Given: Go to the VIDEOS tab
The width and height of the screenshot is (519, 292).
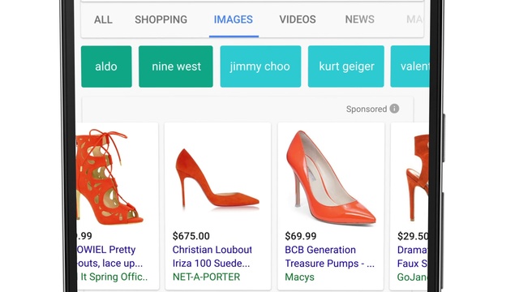Looking at the screenshot, I should tap(298, 19).
